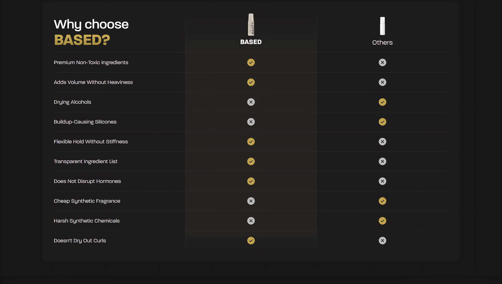The height and width of the screenshot is (284, 502).
Task: Click Others X icon for Adds Volume Without Heaviness
Action: pyautogui.click(x=382, y=82)
